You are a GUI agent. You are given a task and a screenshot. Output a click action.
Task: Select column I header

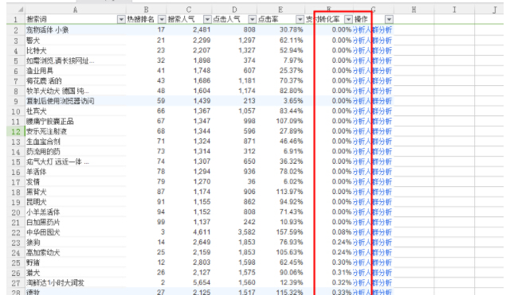click(454, 10)
